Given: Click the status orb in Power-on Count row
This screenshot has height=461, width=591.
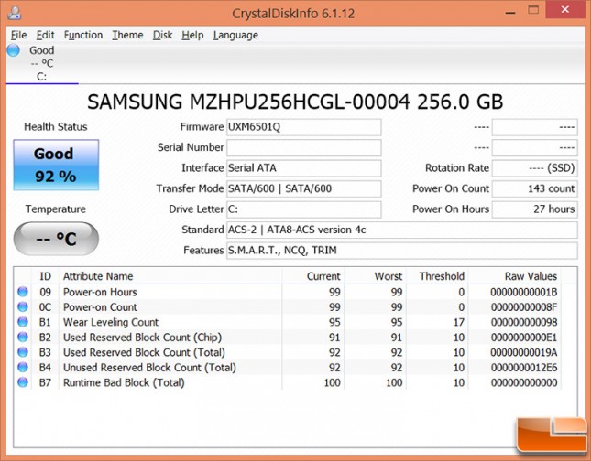Looking at the screenshot, I should click(23, 306).
